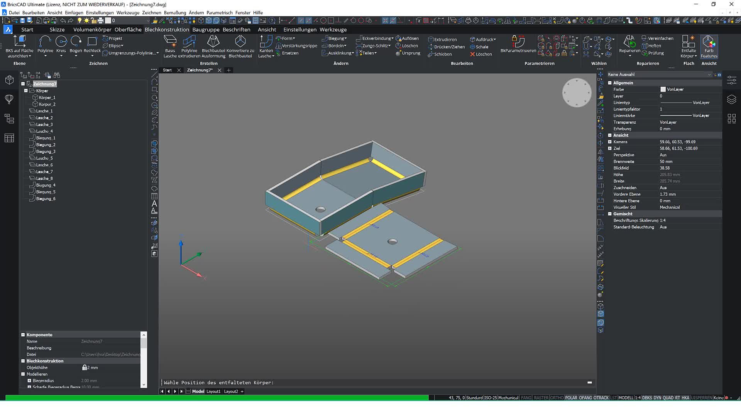This screenshot has height=416, width=741.
Task: Open the Biegung dropdown
Action: point(334,39)
